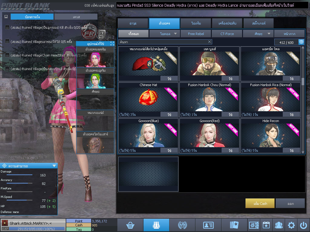This screenshot has height=232, width=310.
Task: Check the Ruined Village 0/5 win mission
Action: pos(7,41)
